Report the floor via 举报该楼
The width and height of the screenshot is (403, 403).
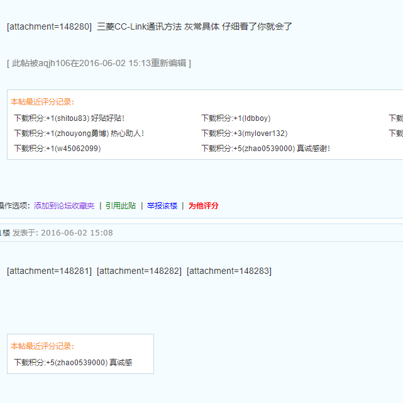(x=162, y=206)
